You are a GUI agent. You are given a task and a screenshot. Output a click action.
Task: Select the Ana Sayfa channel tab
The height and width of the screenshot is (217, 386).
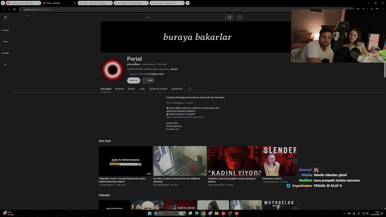[106, 89]
